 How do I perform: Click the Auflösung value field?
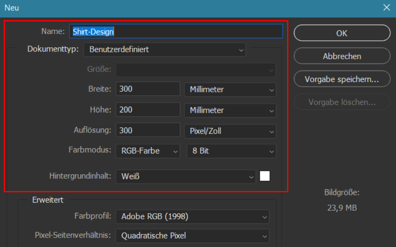(x=148, y=130)
